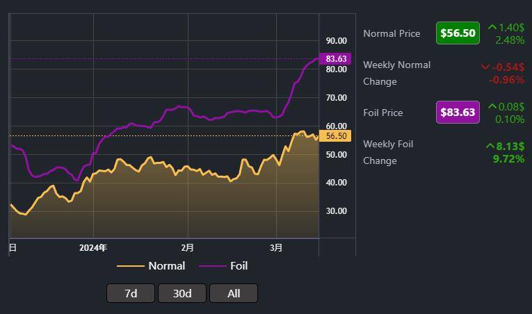This screenshot has height=314, width=532.
Task: Click the purple Foil legend line
Action: [x=213, y=266]
